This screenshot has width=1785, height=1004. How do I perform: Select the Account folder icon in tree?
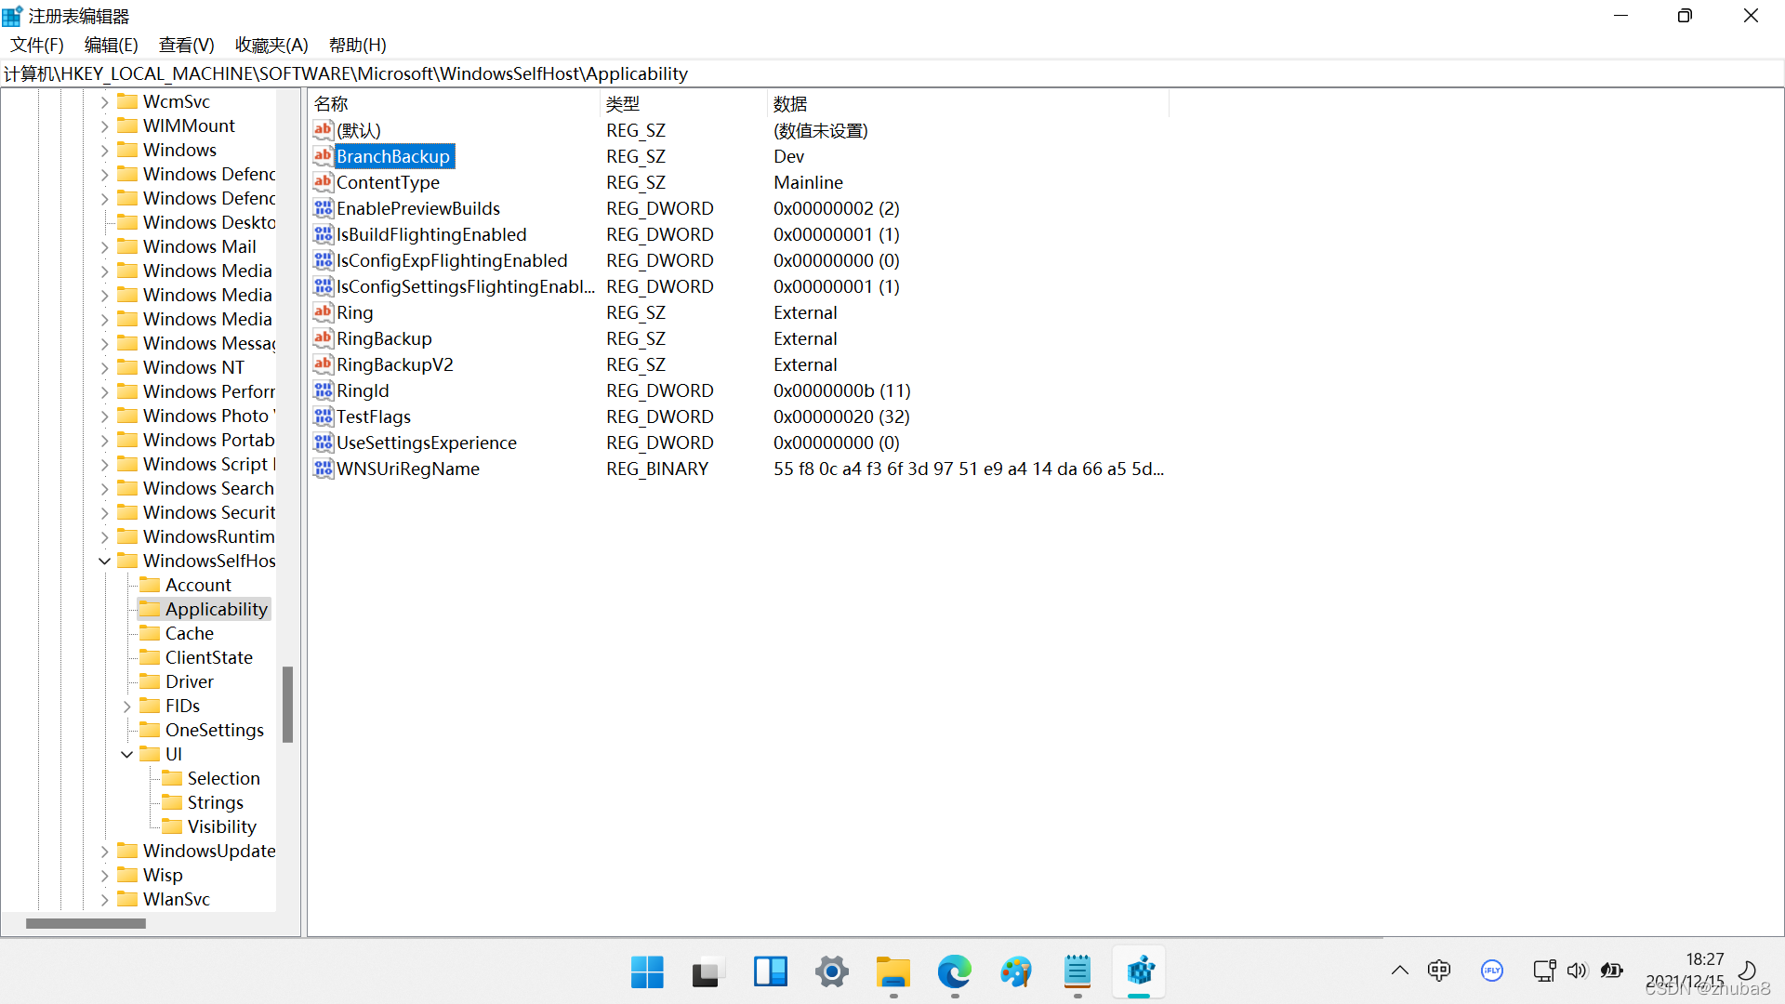[150, 585]
